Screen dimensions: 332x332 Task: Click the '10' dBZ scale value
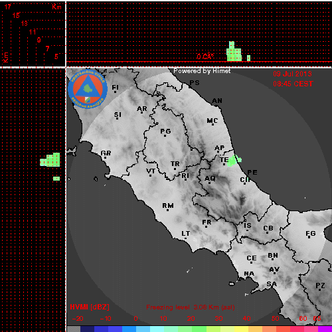tap(163, 319)
